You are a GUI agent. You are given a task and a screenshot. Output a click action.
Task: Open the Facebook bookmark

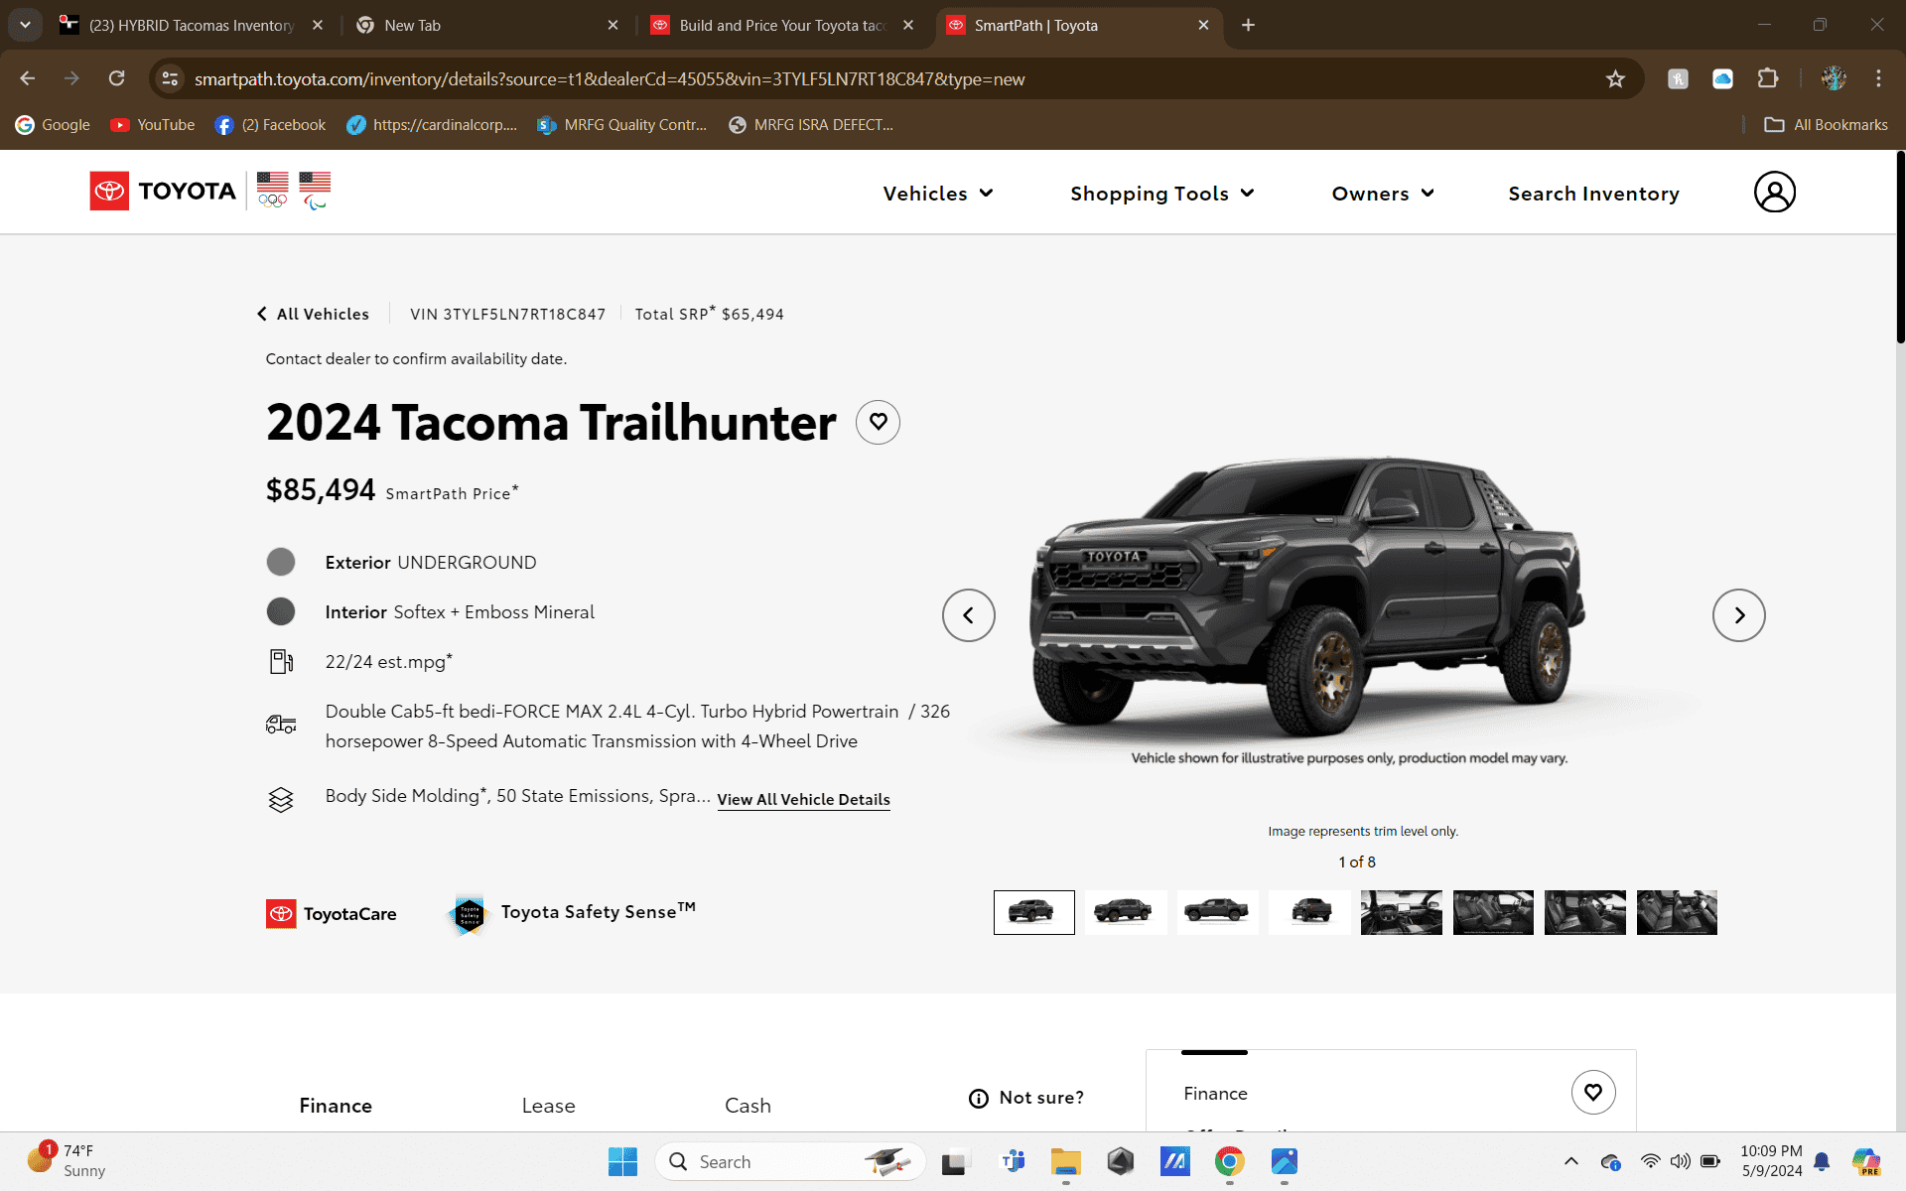270,125
